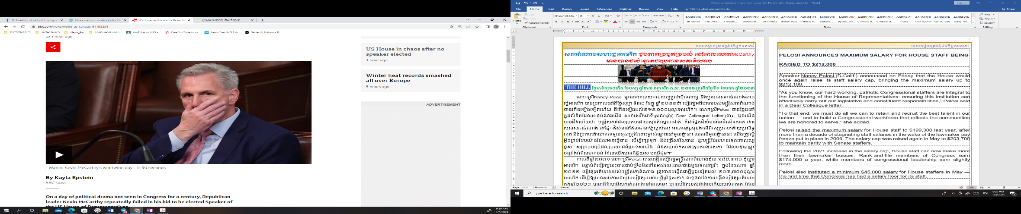Screen dimensions: 1021x214
Task: Open Chrome three-dot menu
Action: tap(504, 27)
